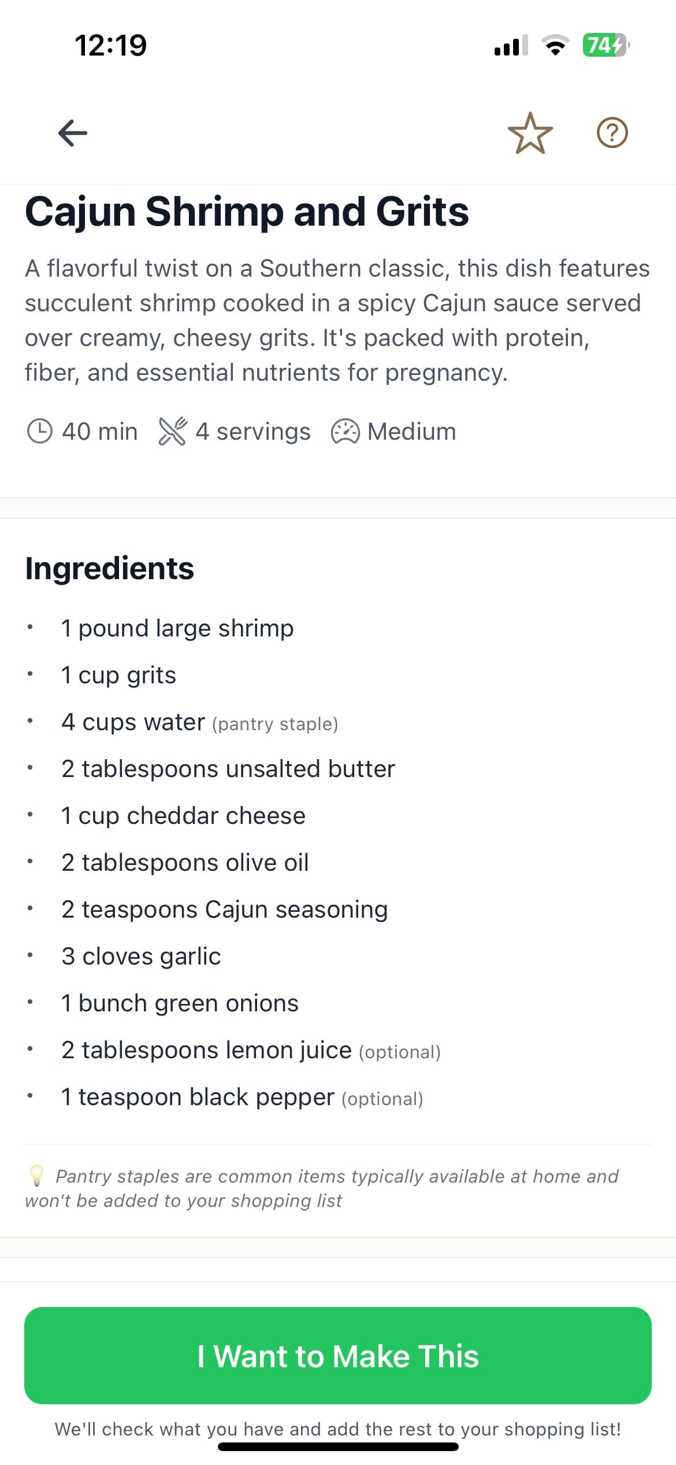The image size is (676, 1465).
Task: Open the help question mark icon
Action: tap(612, 132)
